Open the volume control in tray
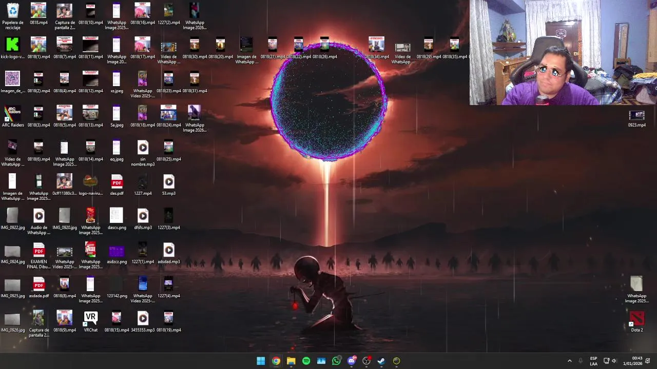The image size is (657, 369). pyautogui.click(x=614, y=361)
